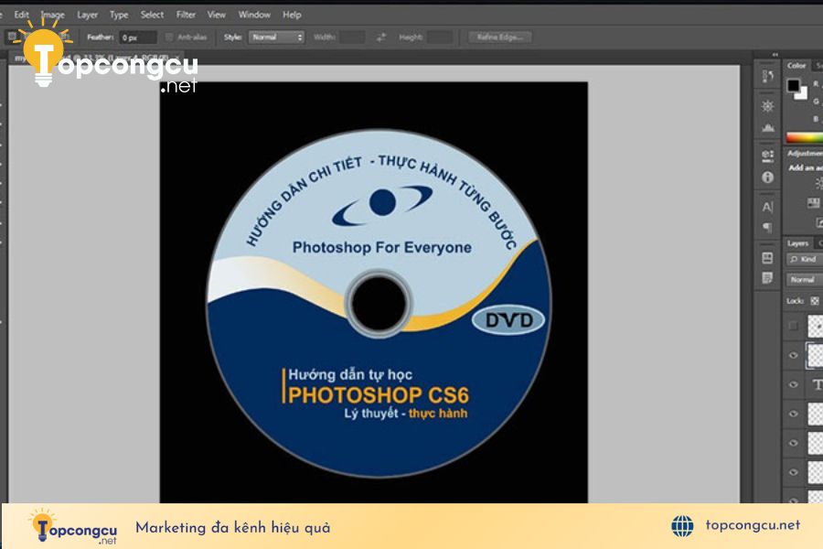Click the DVD badge on the disc

(508, 320)
